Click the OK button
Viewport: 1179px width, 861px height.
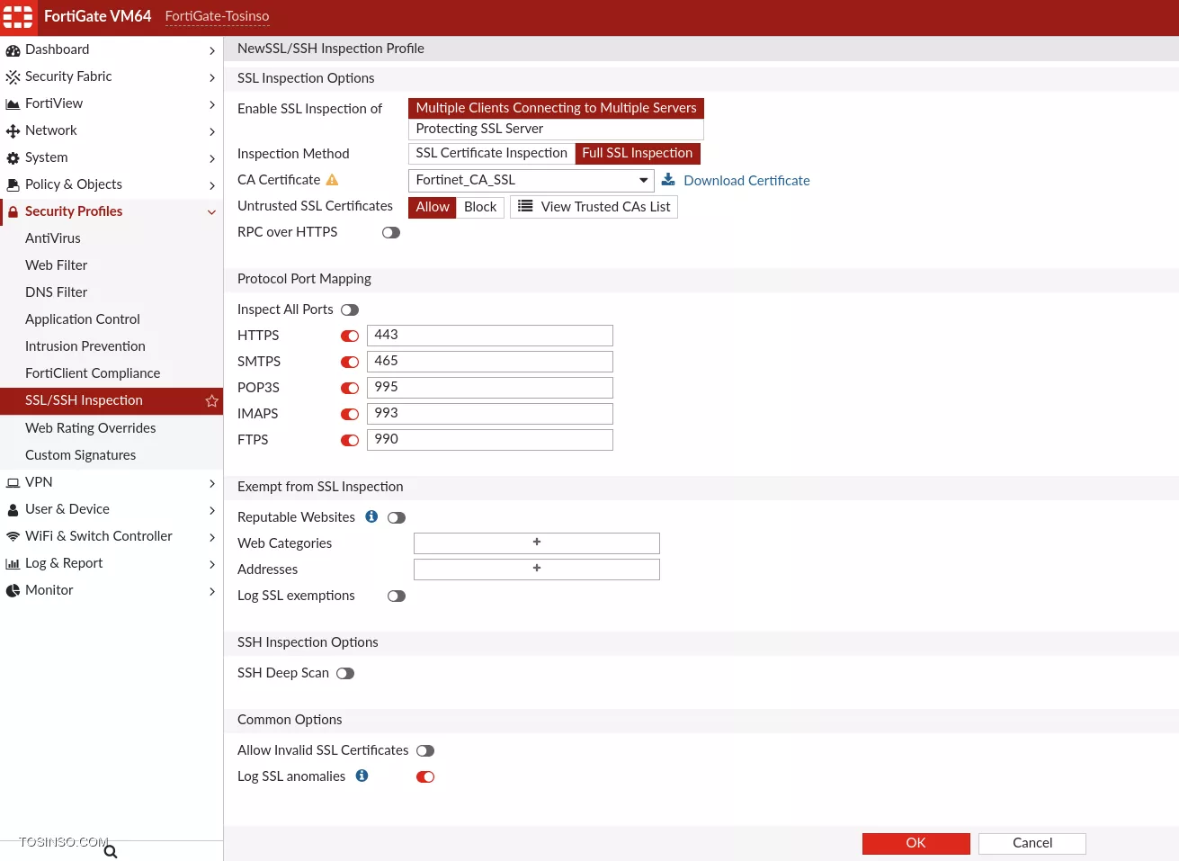pos(916,843)
